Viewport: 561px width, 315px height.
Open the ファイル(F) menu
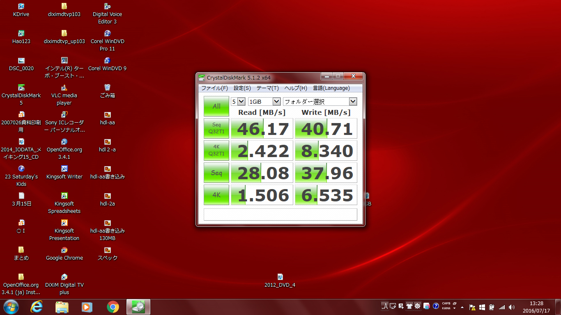click(x=214, y=88)
